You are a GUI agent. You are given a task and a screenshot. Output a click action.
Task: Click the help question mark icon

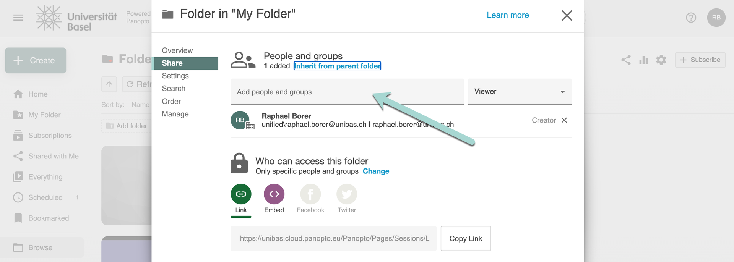pyautogui.click(x=691, y=18)
